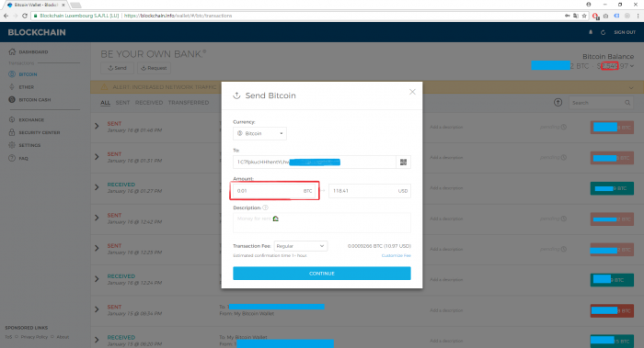Expand SENT transaction January 16 01:46 PM
This screenshot has height=348, width=644.
pos(97,126)
